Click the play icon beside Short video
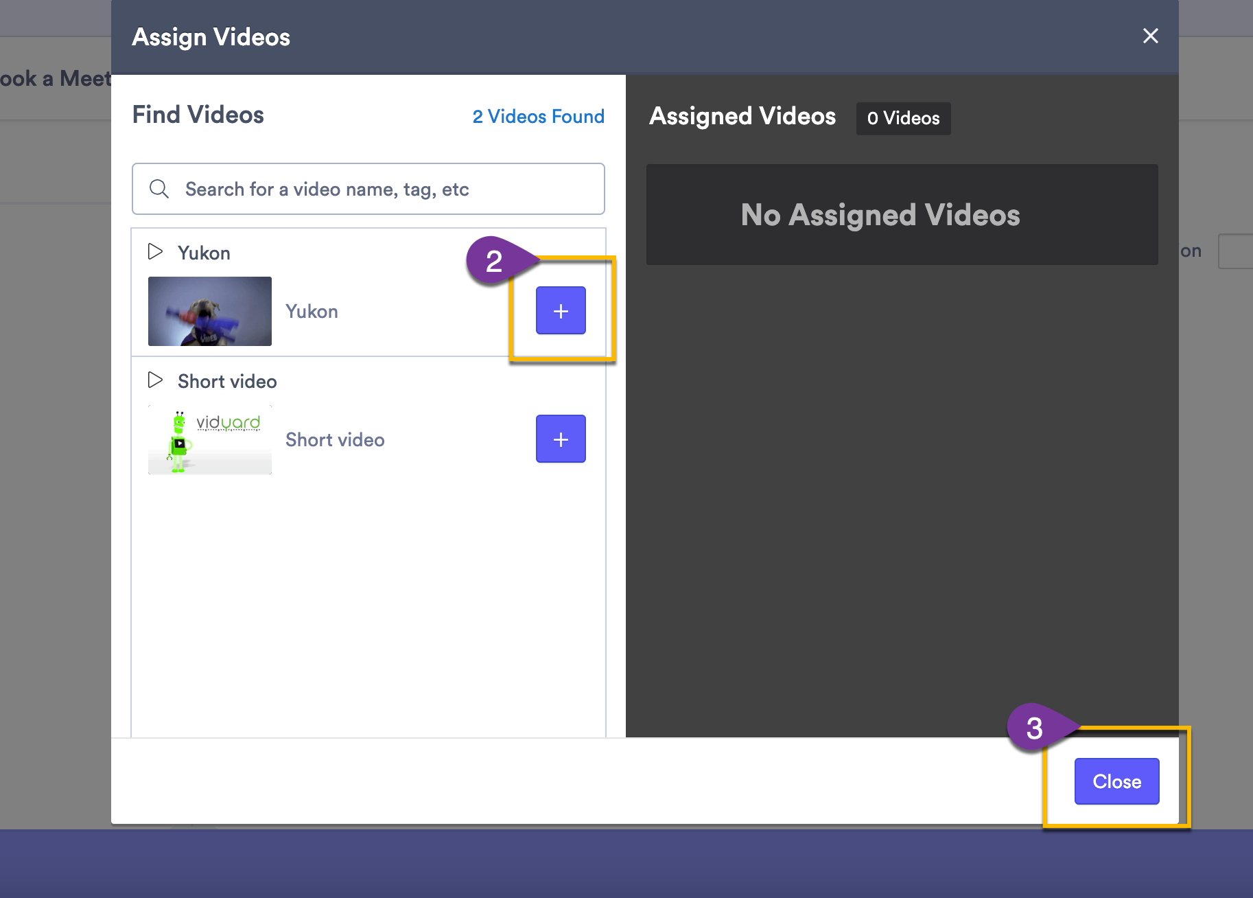Screen dimensions: 1253x898 click(x=155, y=380)
